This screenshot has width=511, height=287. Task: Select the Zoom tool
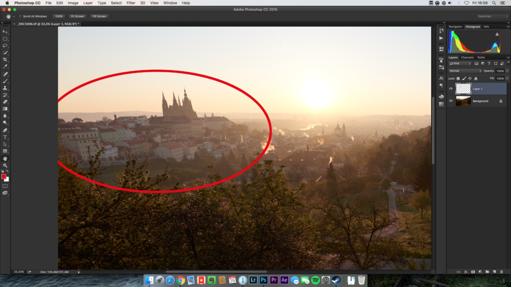coord(5,165)
